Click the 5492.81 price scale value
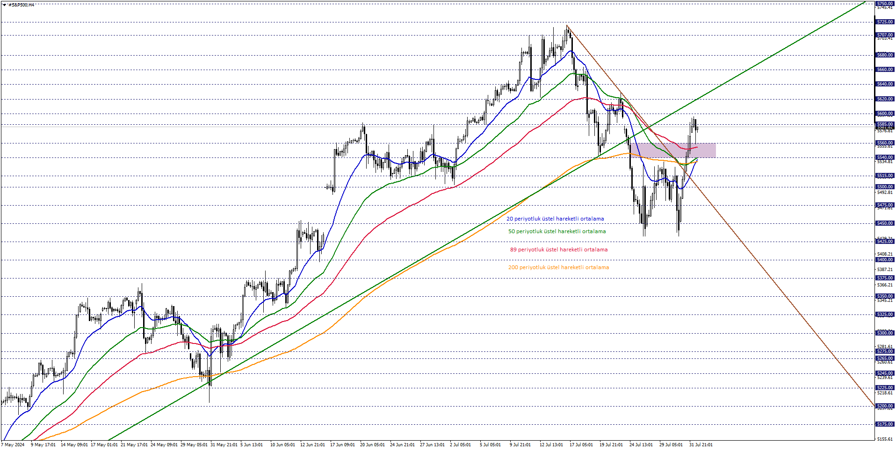Viewport: 896px width, 450px height. [885, 193]
